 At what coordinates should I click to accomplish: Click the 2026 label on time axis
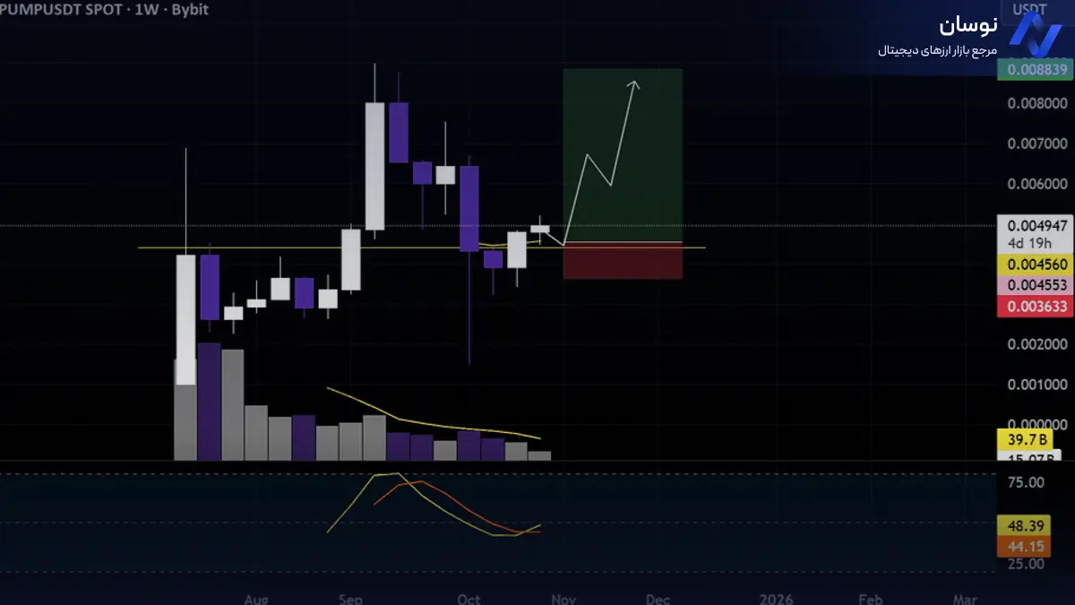click(774, 599)
